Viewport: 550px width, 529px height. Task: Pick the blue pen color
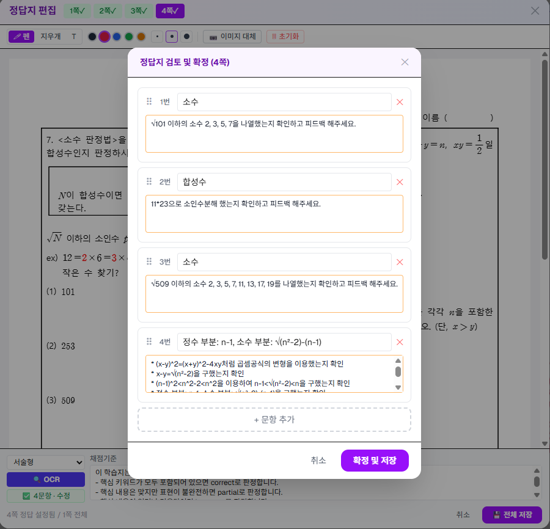tap(117, 37)
